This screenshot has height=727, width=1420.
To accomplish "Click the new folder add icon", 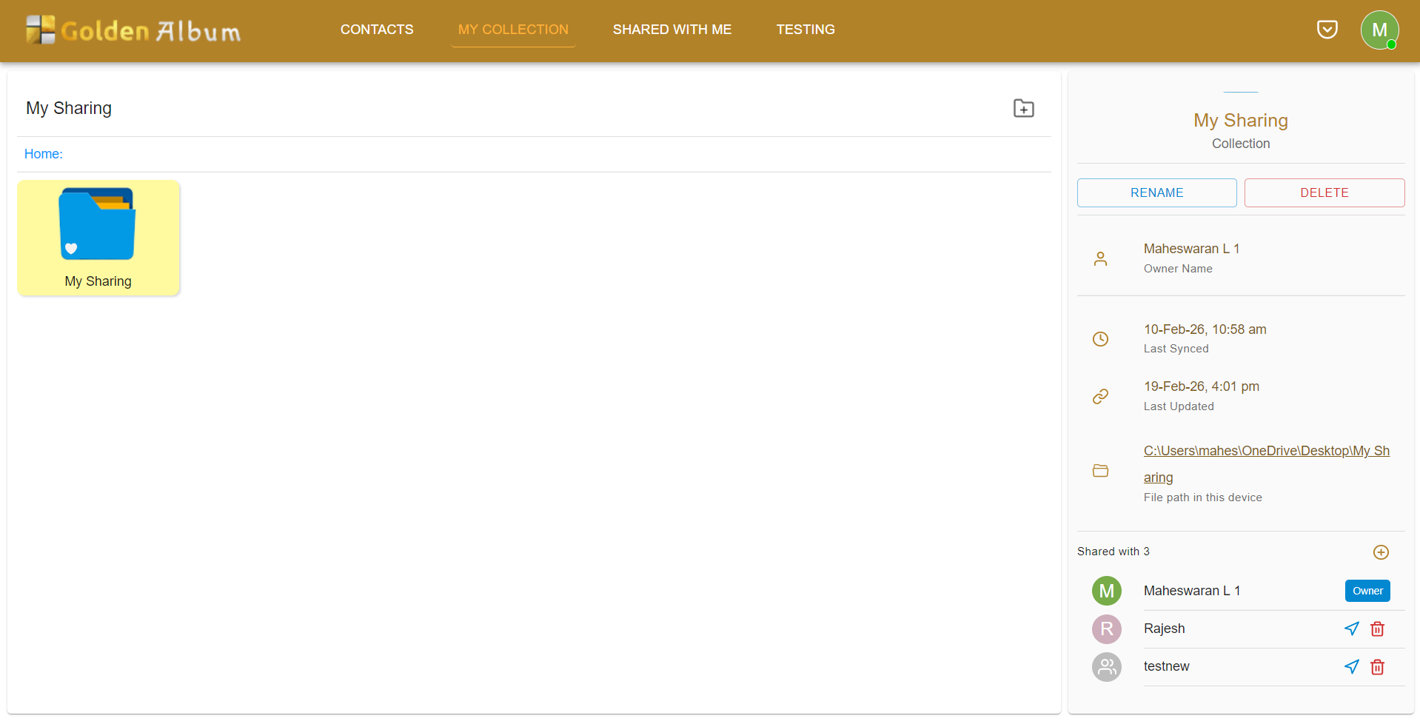I will [1023, 109].
